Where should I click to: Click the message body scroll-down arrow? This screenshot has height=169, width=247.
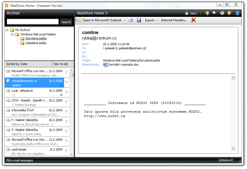pyautogui.click(x=233, y=148)
